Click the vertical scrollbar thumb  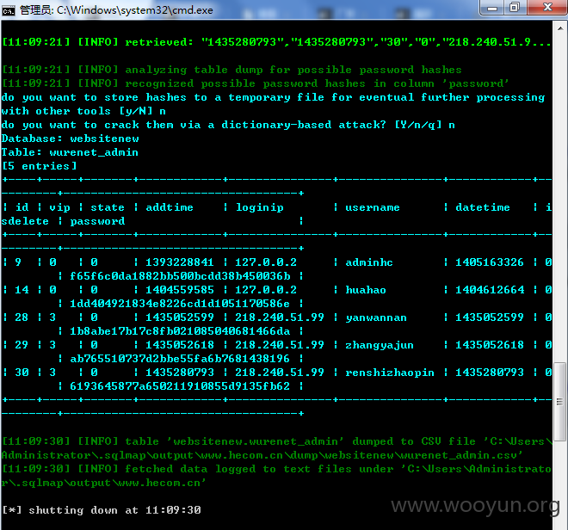tap(560, 402)
